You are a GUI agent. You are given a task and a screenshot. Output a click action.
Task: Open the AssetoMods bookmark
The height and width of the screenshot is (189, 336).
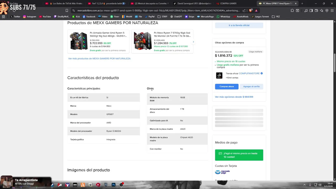click(x=241, y=17)
